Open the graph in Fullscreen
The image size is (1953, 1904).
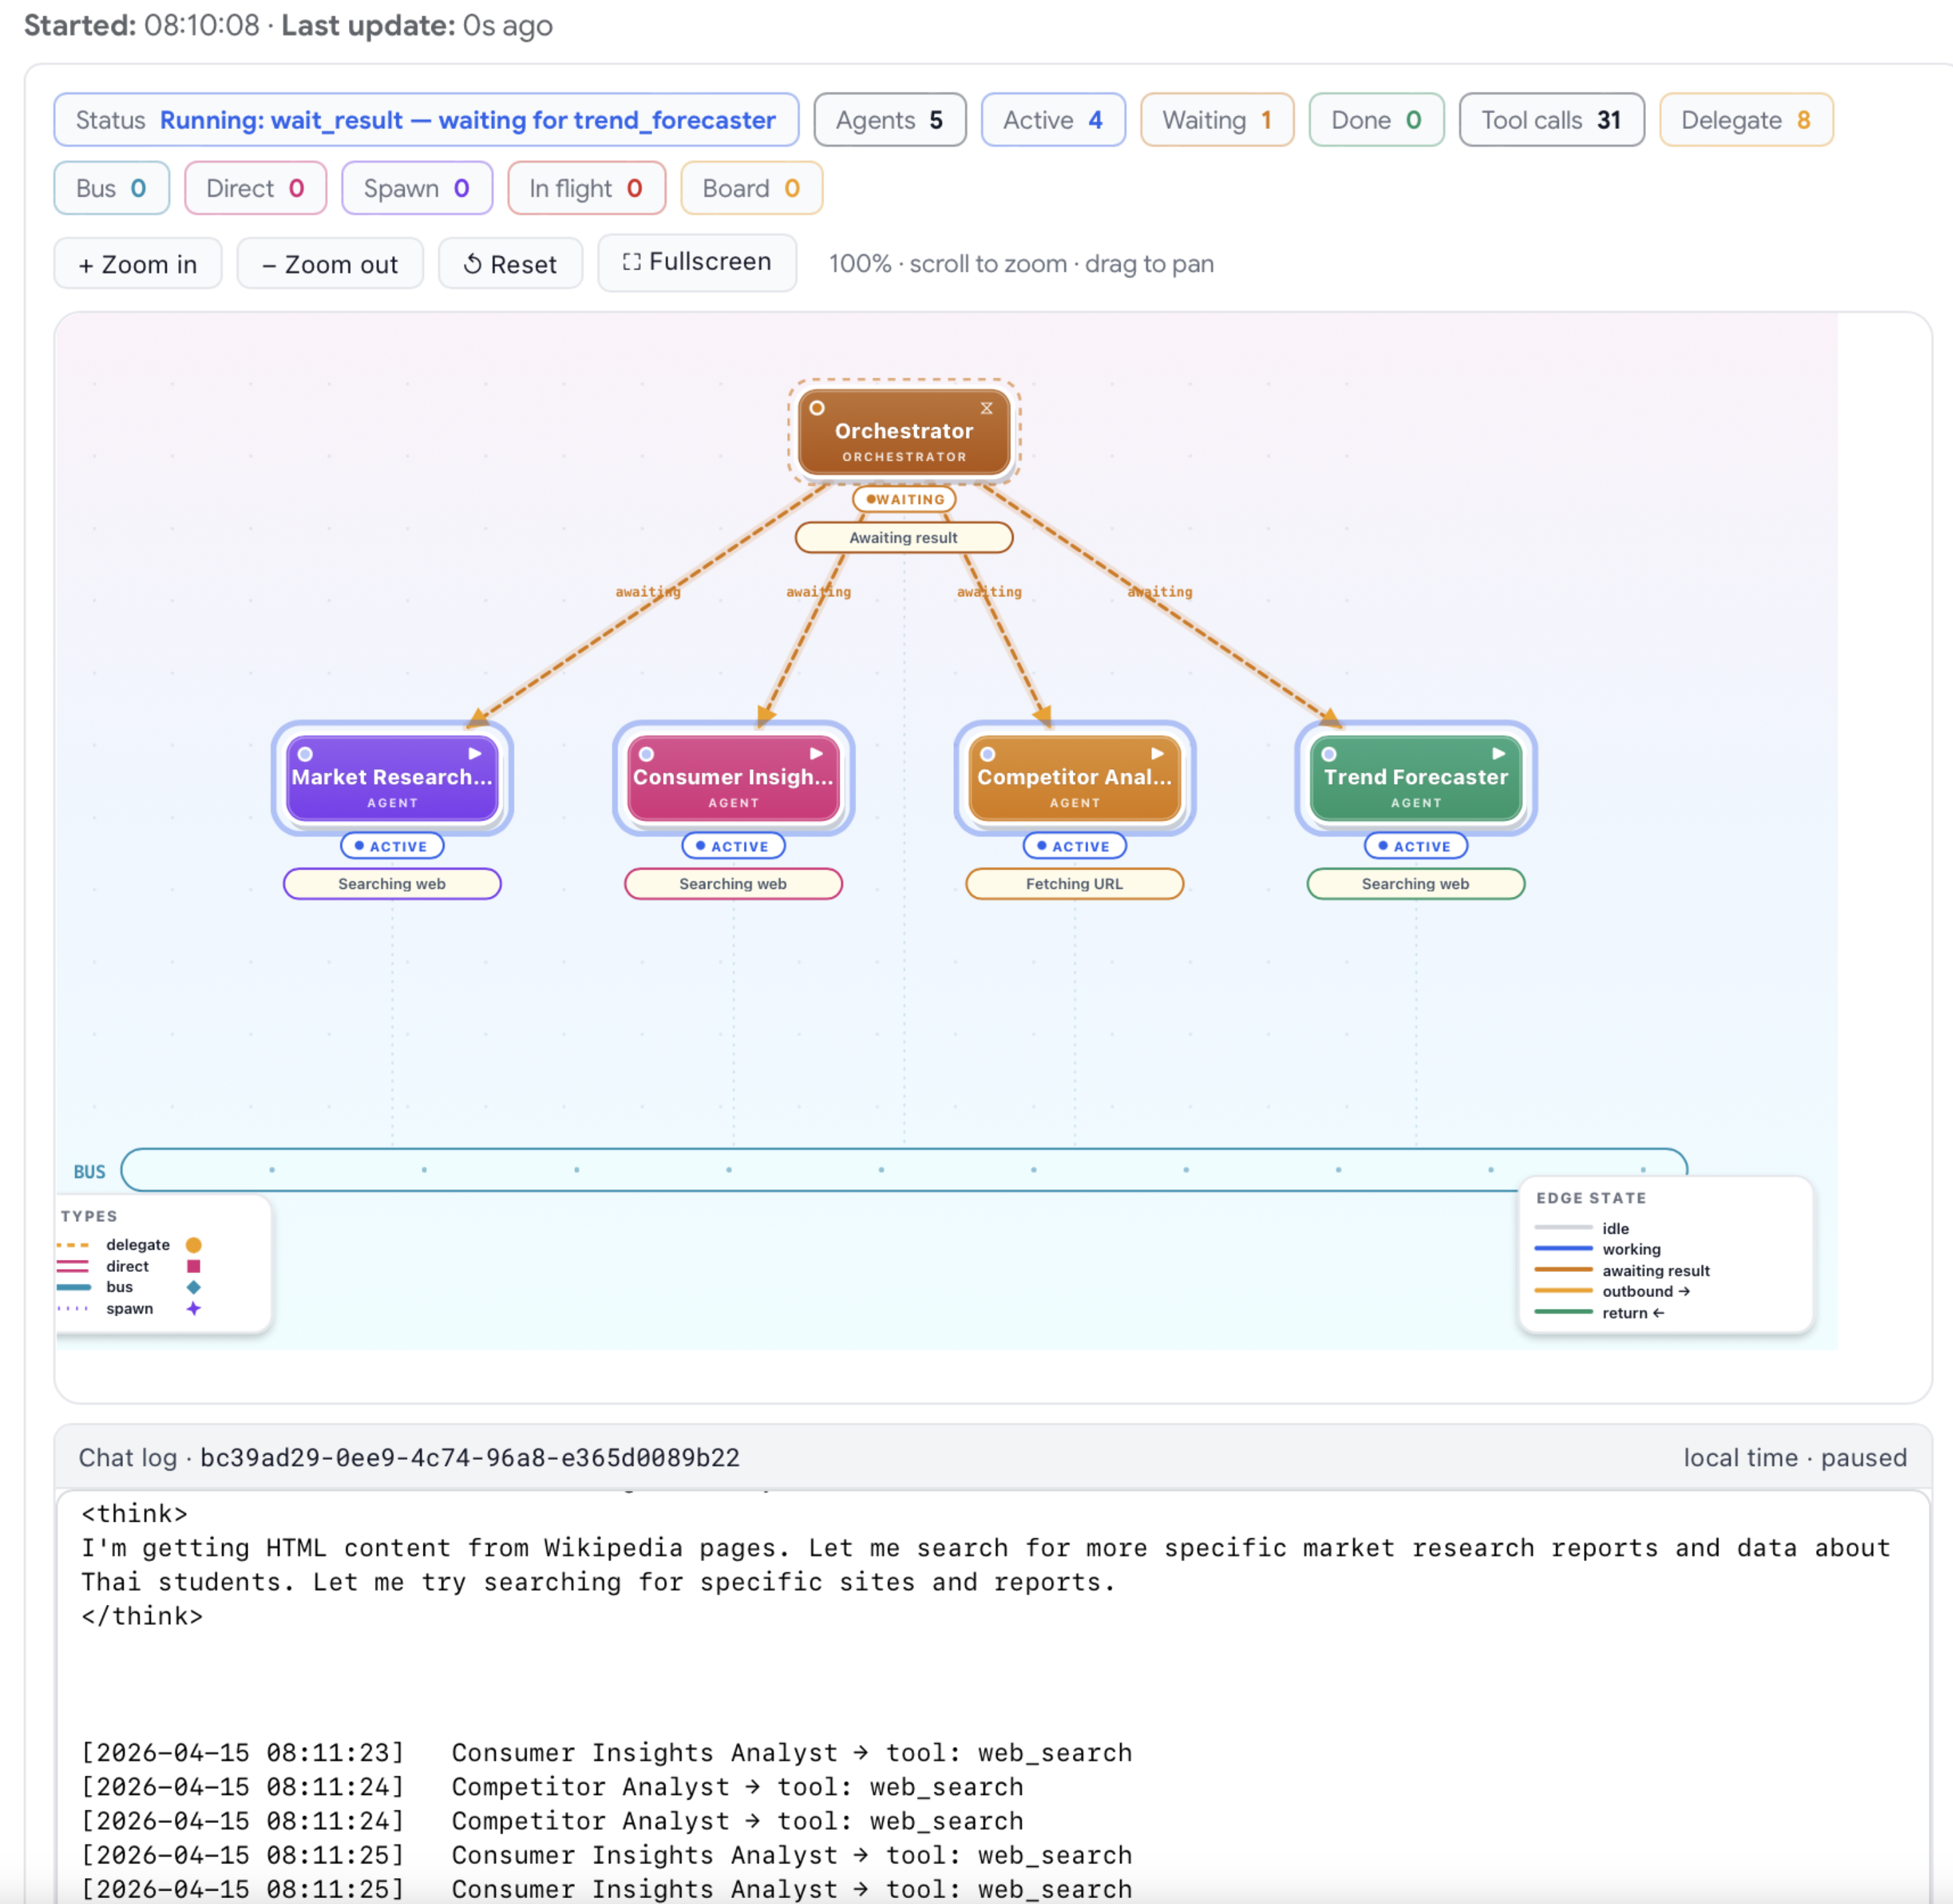point(697,262)
